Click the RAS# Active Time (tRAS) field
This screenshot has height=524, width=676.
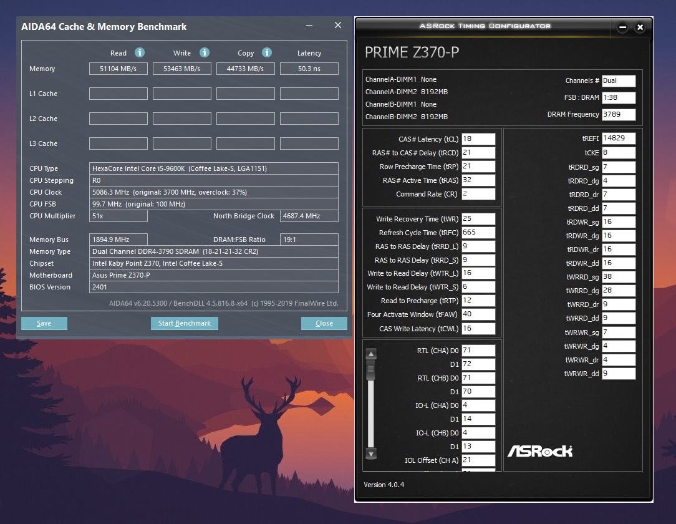click(x=478, y=180)
